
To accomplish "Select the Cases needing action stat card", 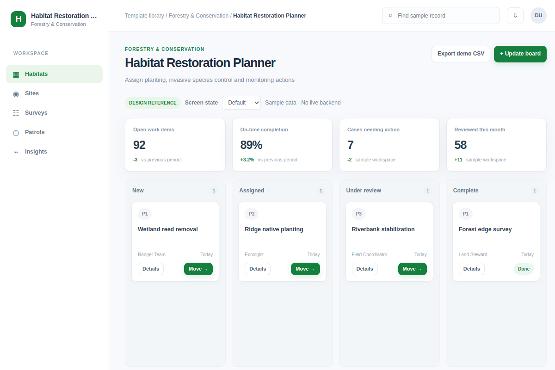I will 389,145.
